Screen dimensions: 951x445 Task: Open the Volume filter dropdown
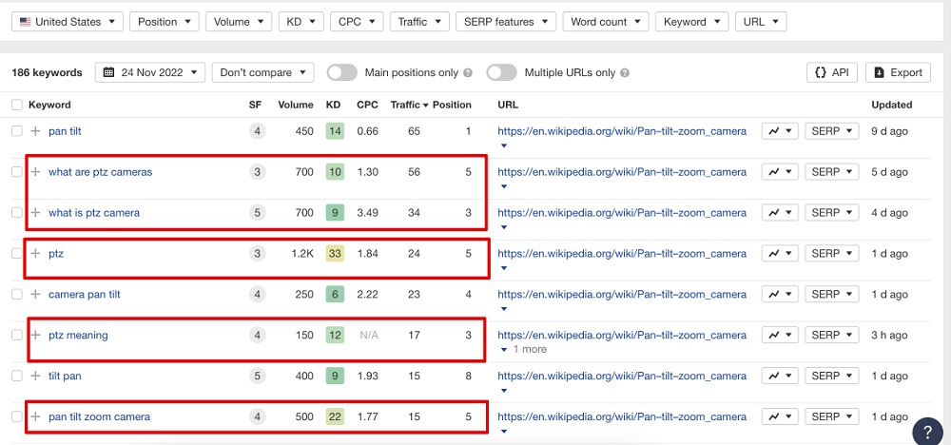click(239, 22)
